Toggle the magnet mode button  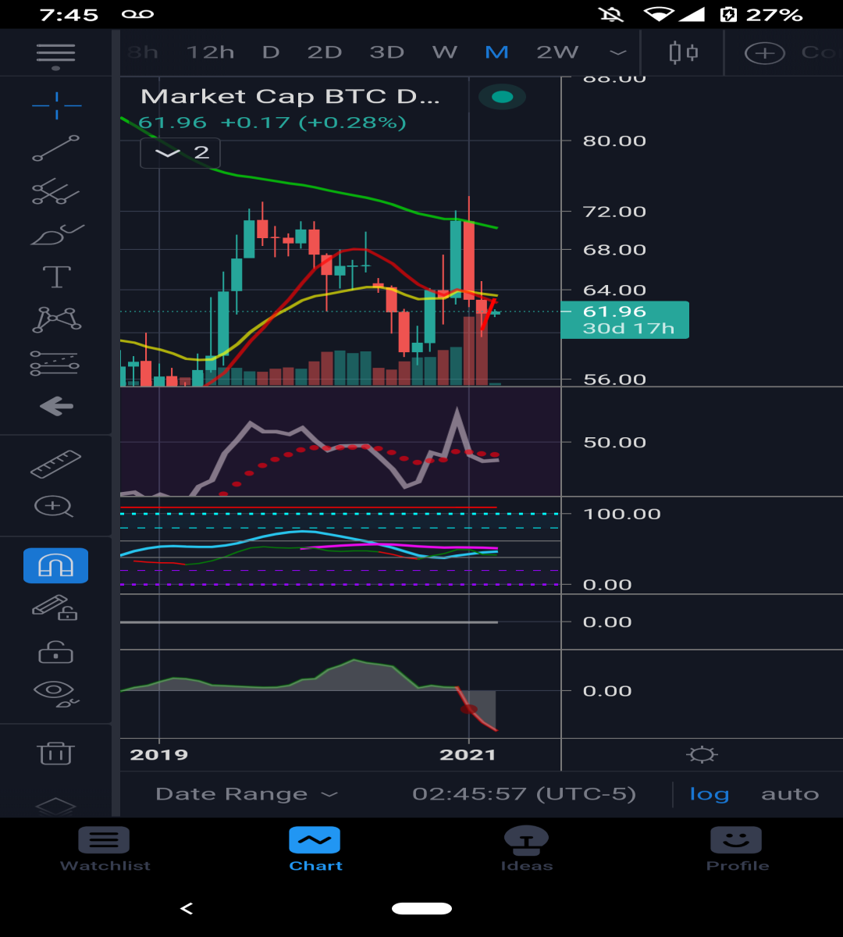pos(55,565)
